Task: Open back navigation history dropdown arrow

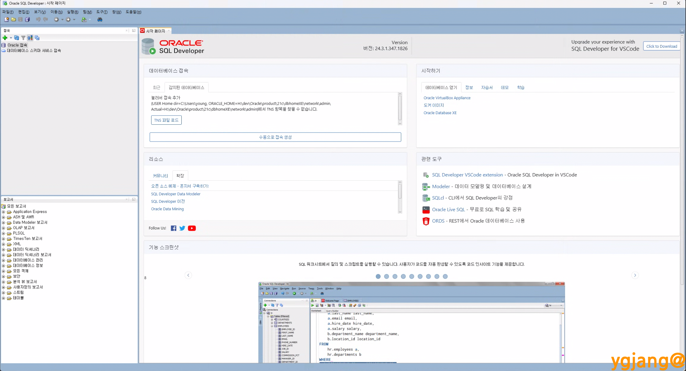Action: pos(62,20)
